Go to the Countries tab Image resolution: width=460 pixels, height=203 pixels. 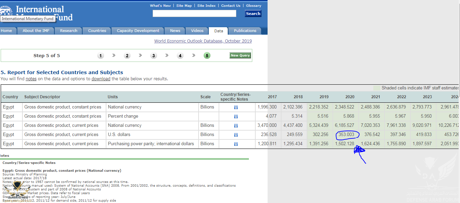pos(97,31)
